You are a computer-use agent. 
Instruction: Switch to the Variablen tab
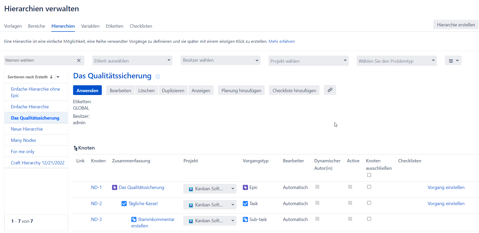90,26
